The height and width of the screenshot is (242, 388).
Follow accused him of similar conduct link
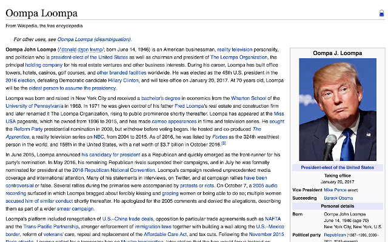[39, 201]
